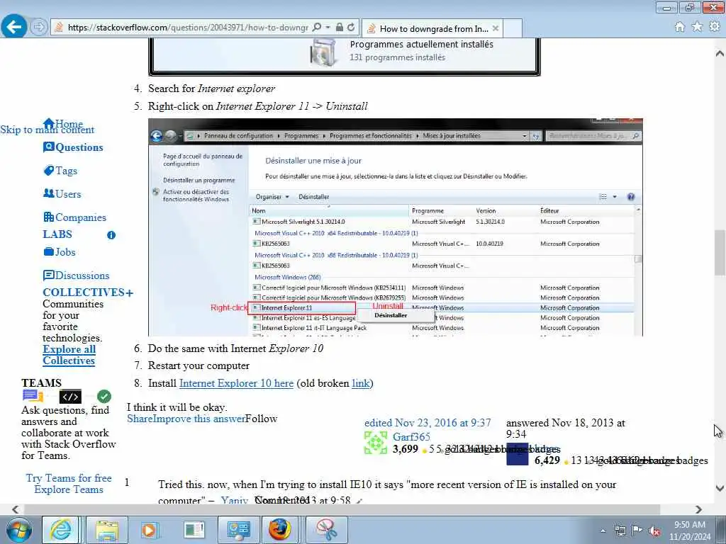Image resolution: width=726 pixels, height=544 pixels.
Task: Open the old broken 'link' hyperlink
Action: [x=361, y=383]
